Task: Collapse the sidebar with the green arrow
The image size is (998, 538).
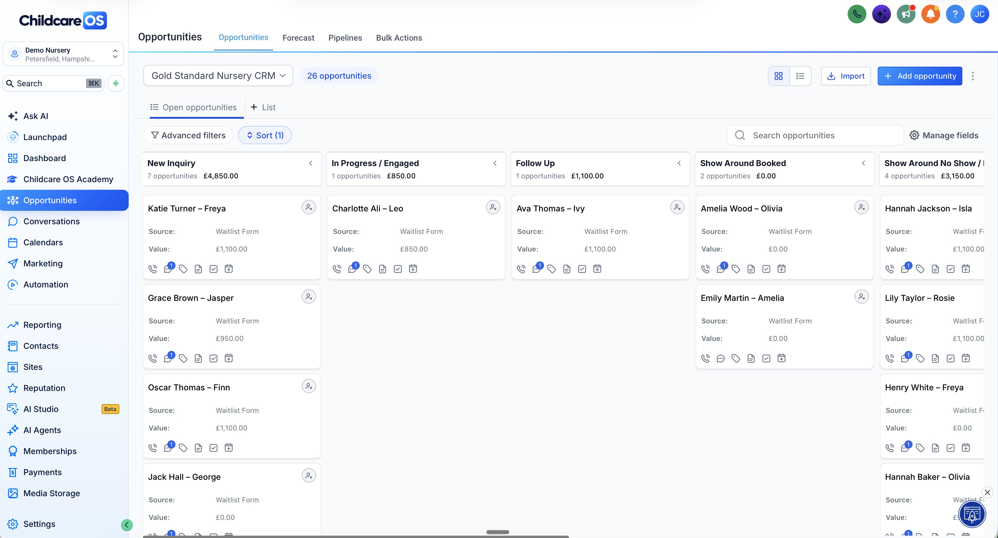Action: point(127,525)
